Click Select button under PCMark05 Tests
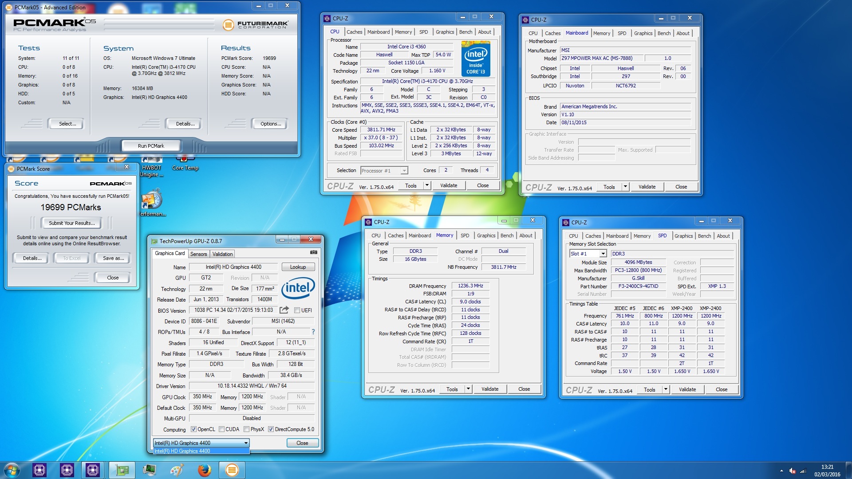This screenshot has width=852, height=479. tap(67, 124)
